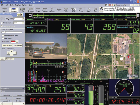The image size is (140, 105).
Task: Enable Auto zoom checkbox
Action: [x=3, y=38]
